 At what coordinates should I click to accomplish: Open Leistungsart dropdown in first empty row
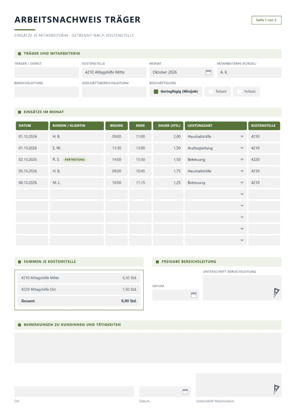pos(242,194)
